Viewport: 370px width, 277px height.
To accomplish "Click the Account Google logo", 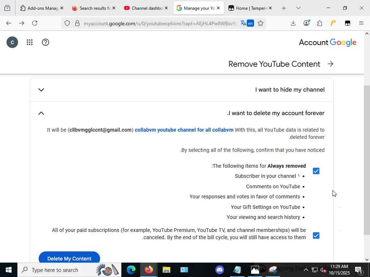I will pyautogui.click(x=327, y=43).
